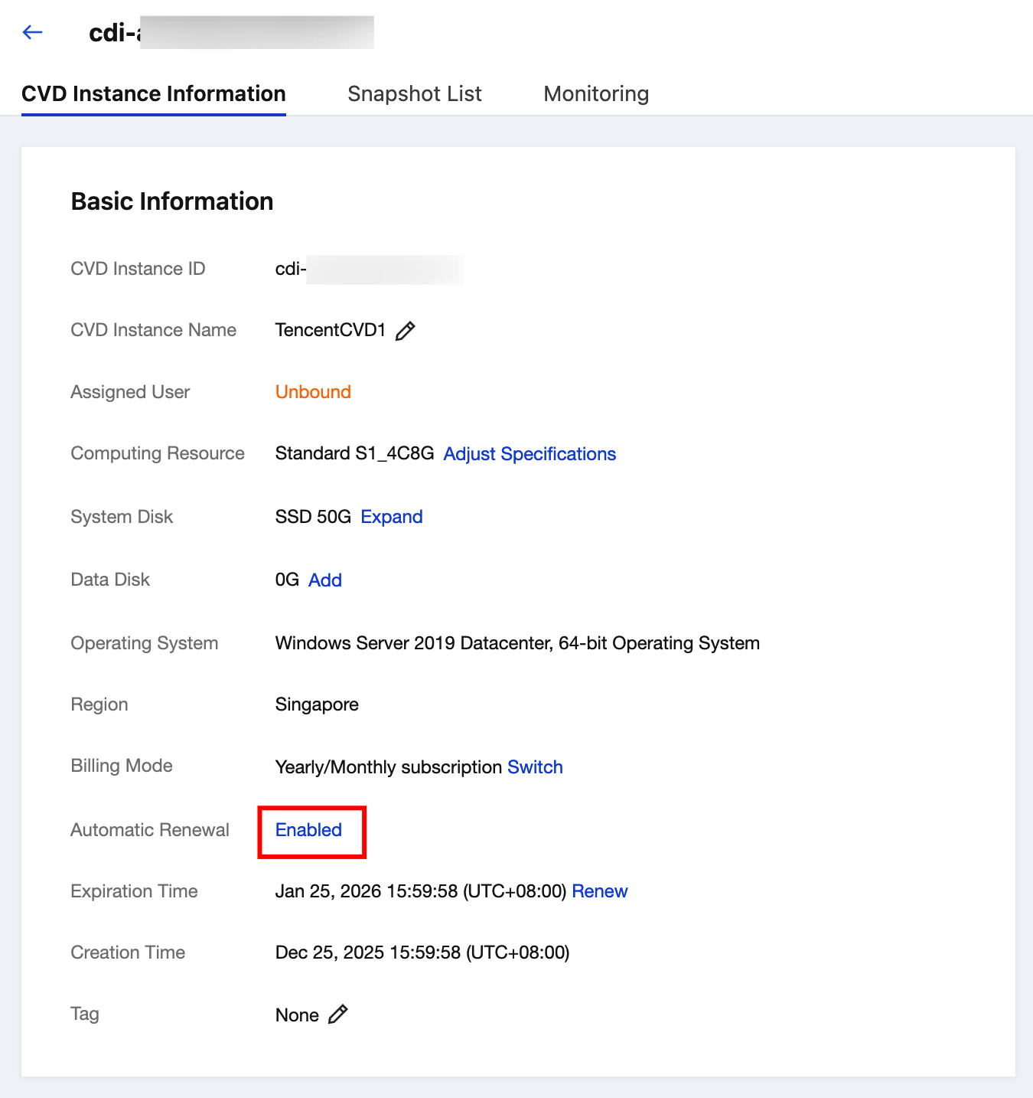Image resolution: width=1033 pixels, height=1098 pixels.
Task: Add a data disk
Action: pyautogui.click(x=325, y=580)
